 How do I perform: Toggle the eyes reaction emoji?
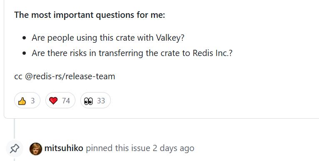point(95,100)
